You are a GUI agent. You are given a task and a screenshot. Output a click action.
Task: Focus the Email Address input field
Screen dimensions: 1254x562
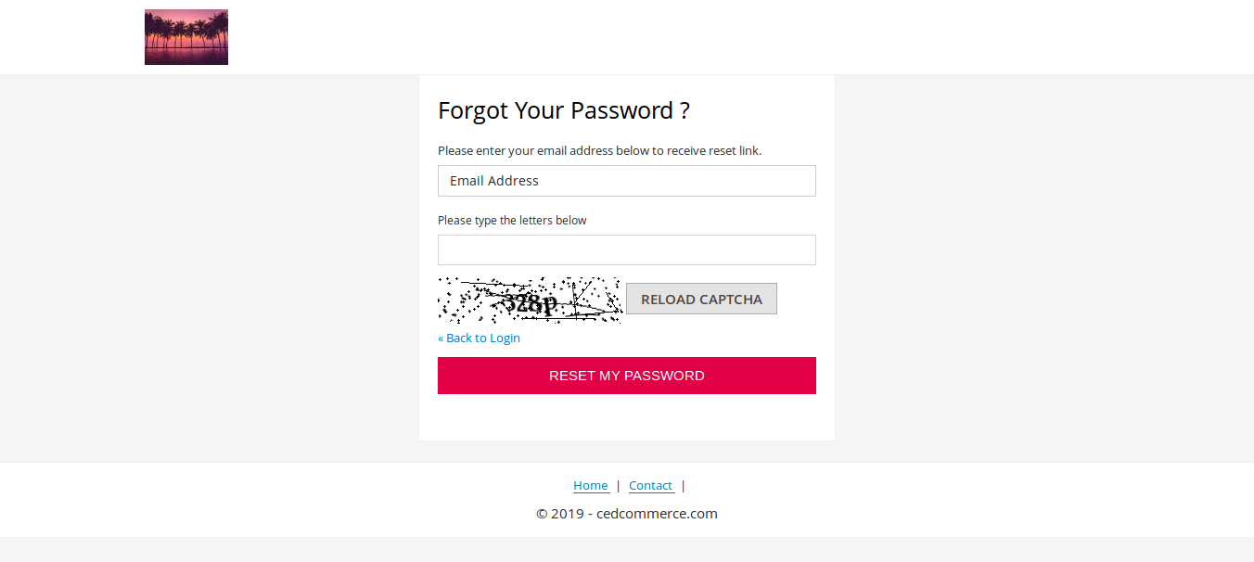(x=626, y=181)
